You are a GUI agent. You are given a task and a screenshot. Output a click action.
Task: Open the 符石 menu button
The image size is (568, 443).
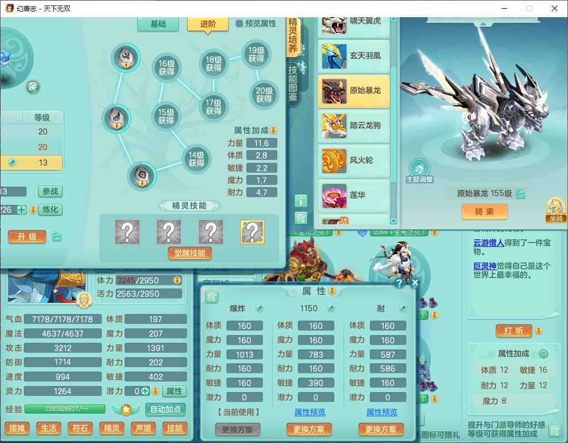click(80, 428)
